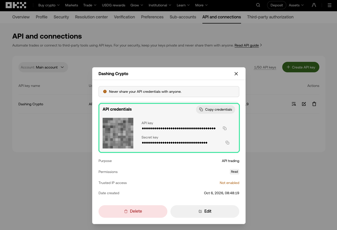Image resolution: width=337 pixels, height=230 pixels.
Task: Expand the Trade menu
Action: coord(90,5)
